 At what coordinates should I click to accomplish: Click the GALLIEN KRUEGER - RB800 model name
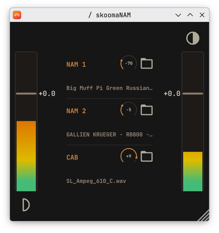tap(110, 134)
